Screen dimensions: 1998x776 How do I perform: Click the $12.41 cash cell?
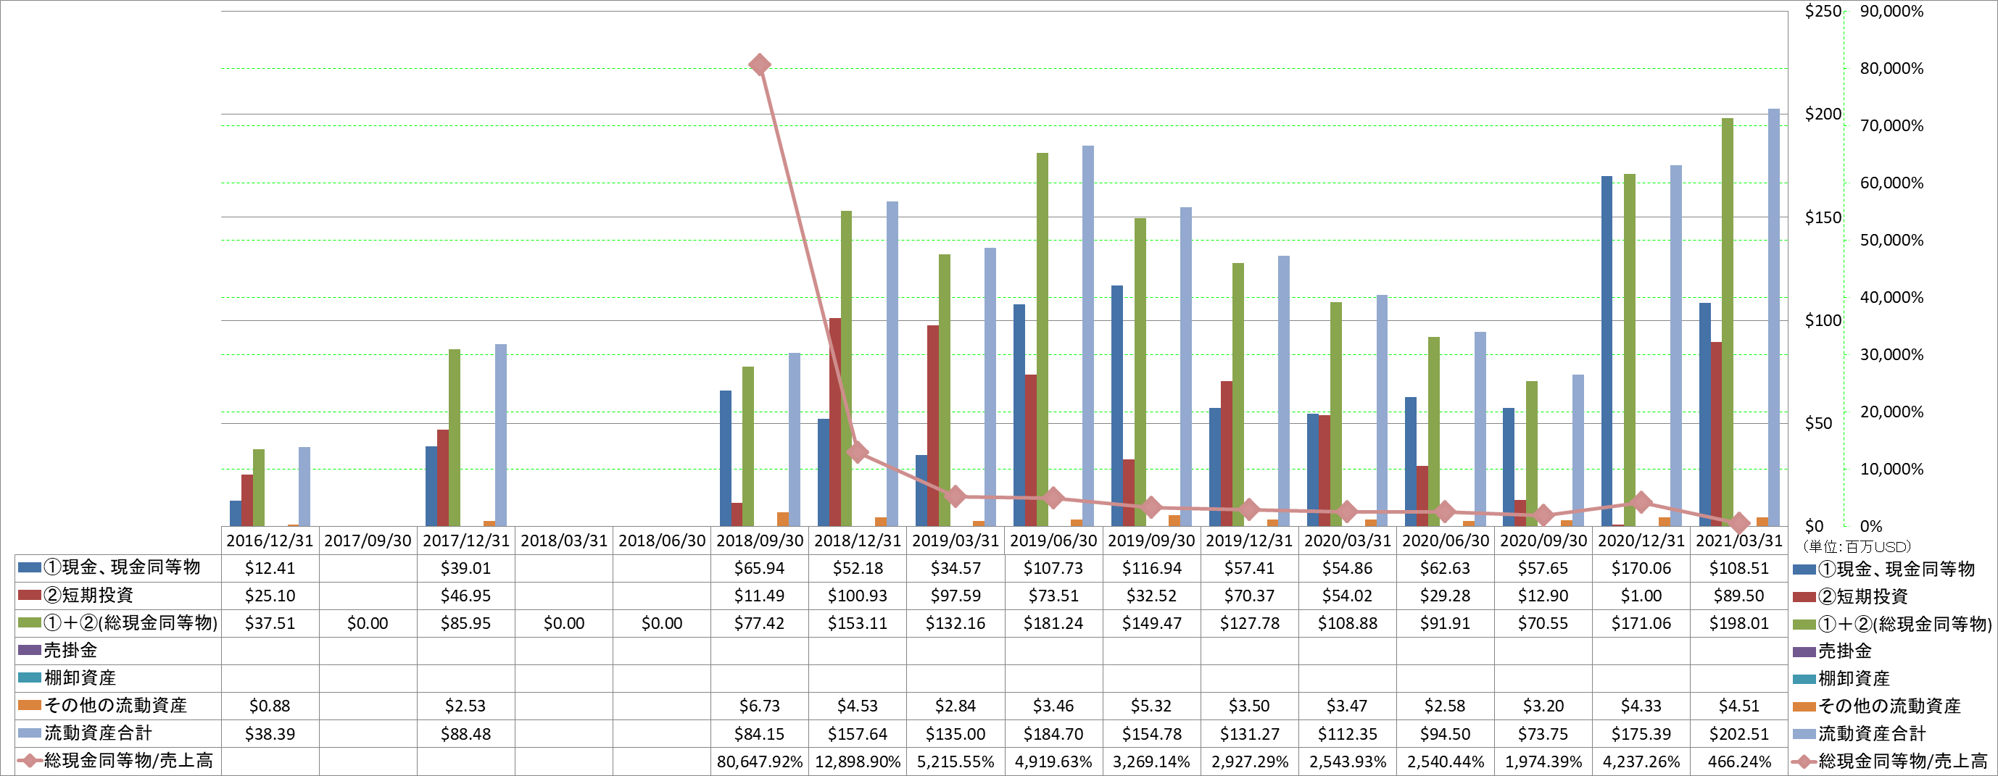click(x=270, y=568)
